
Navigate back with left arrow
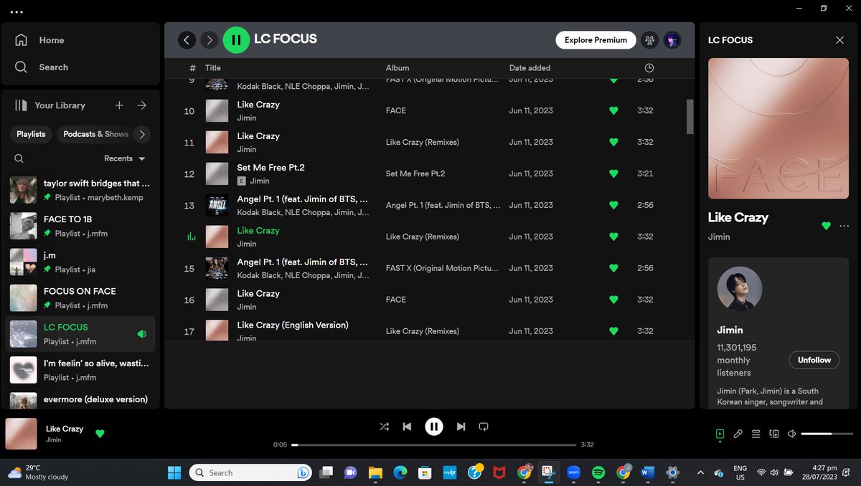pos(187,40)
